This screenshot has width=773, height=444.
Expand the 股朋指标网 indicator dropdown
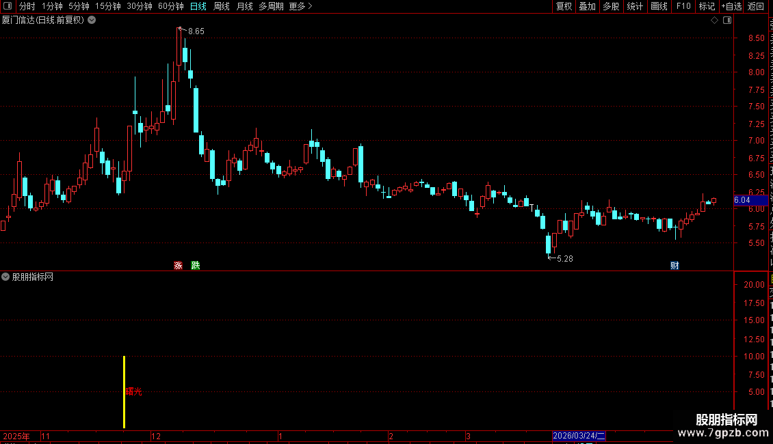point(5,277)
